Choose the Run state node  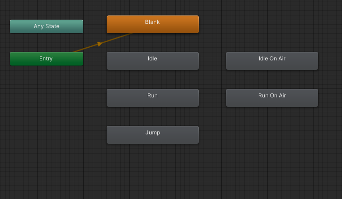pos(153,98)
